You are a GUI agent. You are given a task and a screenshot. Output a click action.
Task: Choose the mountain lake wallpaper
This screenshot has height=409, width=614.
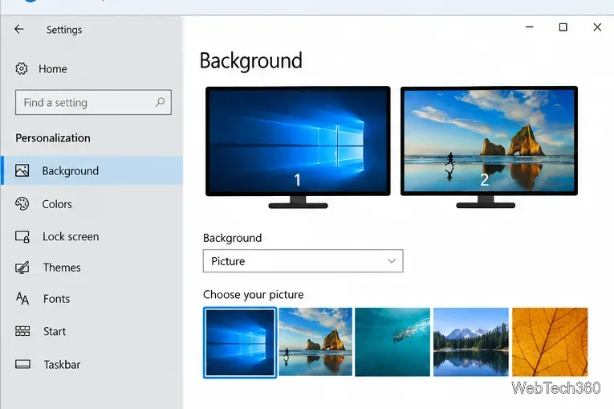(x=470, y=342)
